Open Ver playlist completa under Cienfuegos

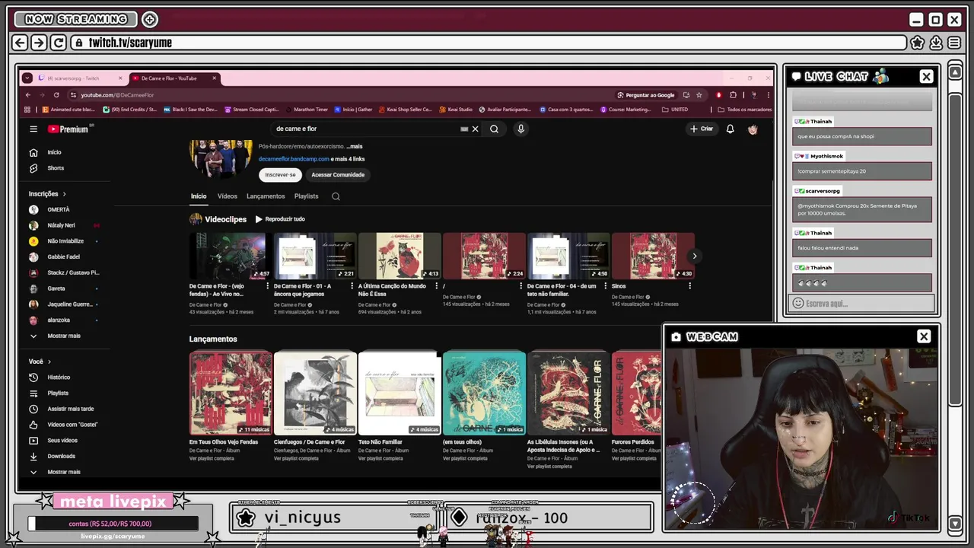coord(296,458)
